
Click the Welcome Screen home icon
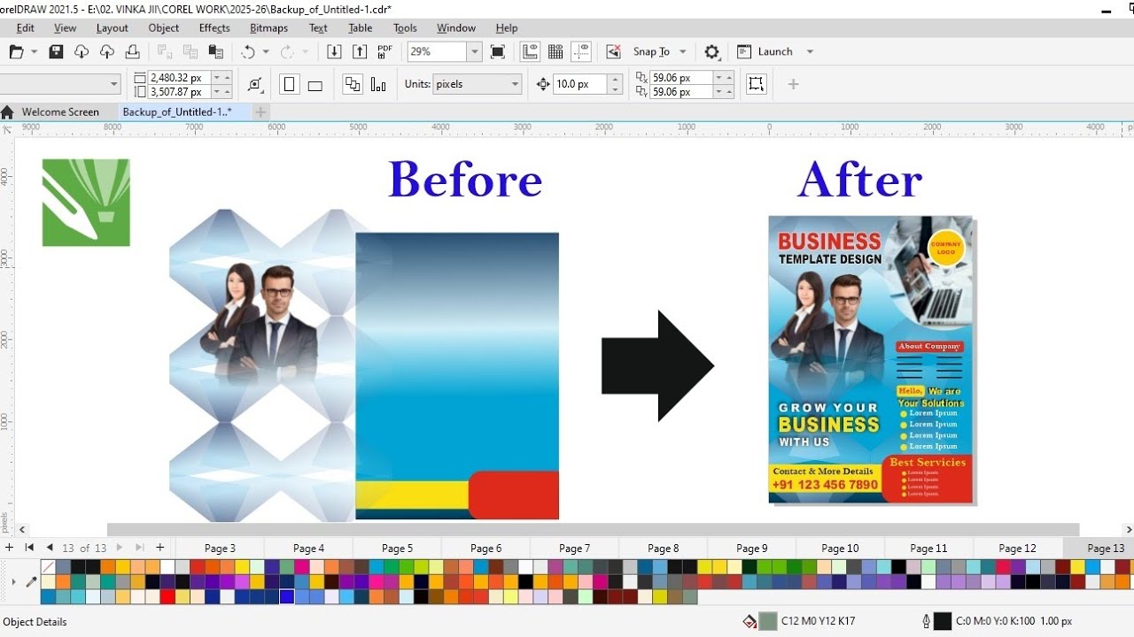(8, 112)
